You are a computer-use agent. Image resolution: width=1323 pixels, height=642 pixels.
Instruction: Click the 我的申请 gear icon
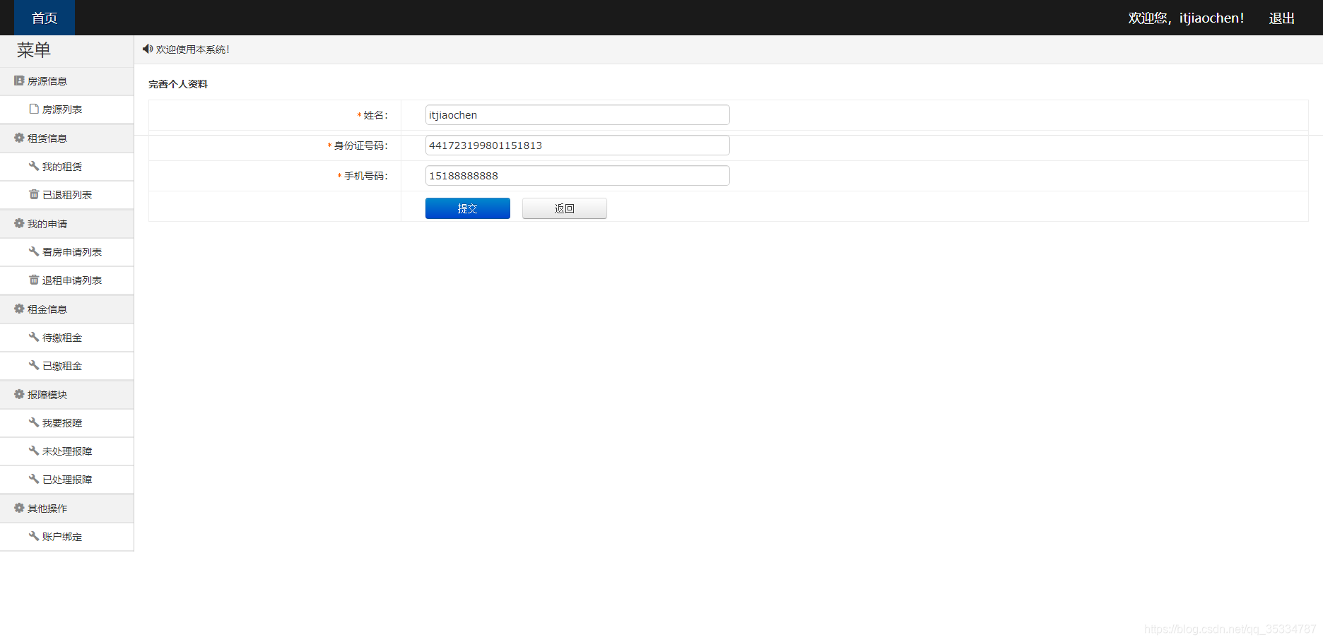(x=19, y=223)
